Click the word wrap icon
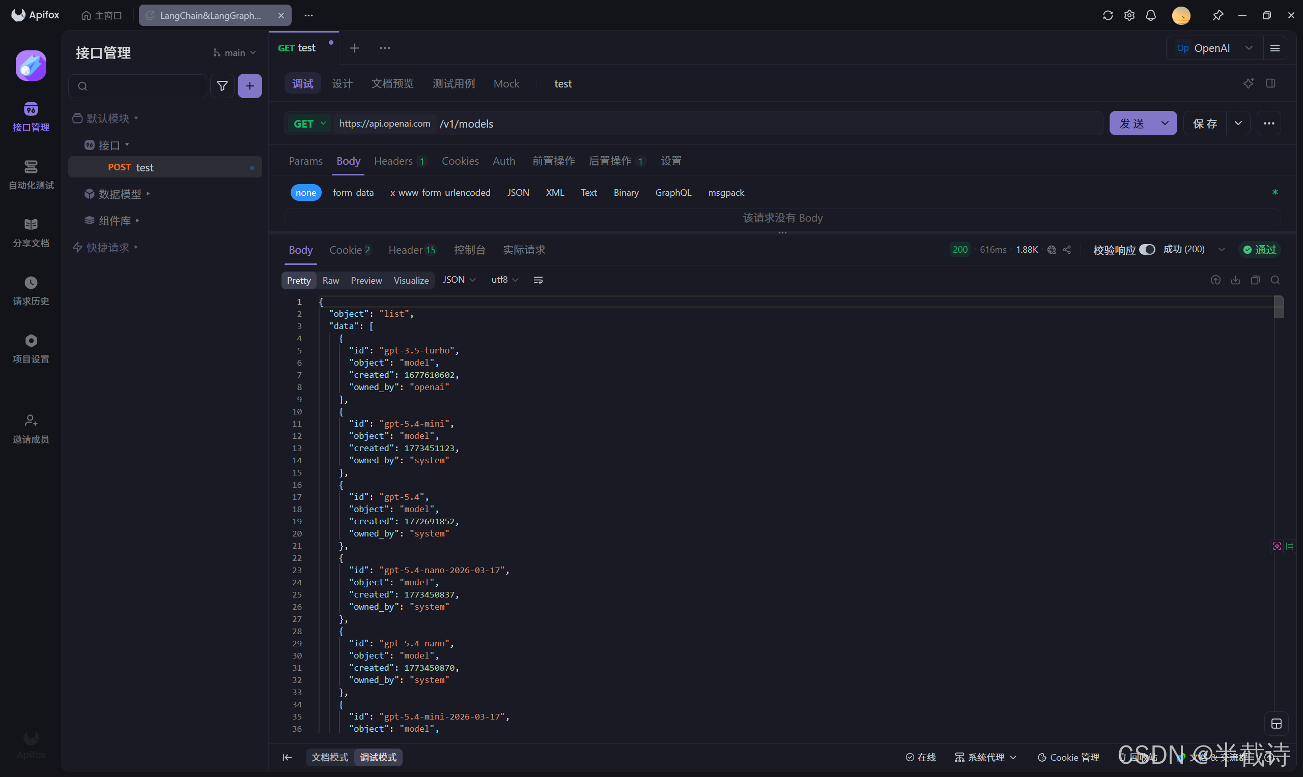The width and height of the screenshot is (1303, 777). pos(538,280)
